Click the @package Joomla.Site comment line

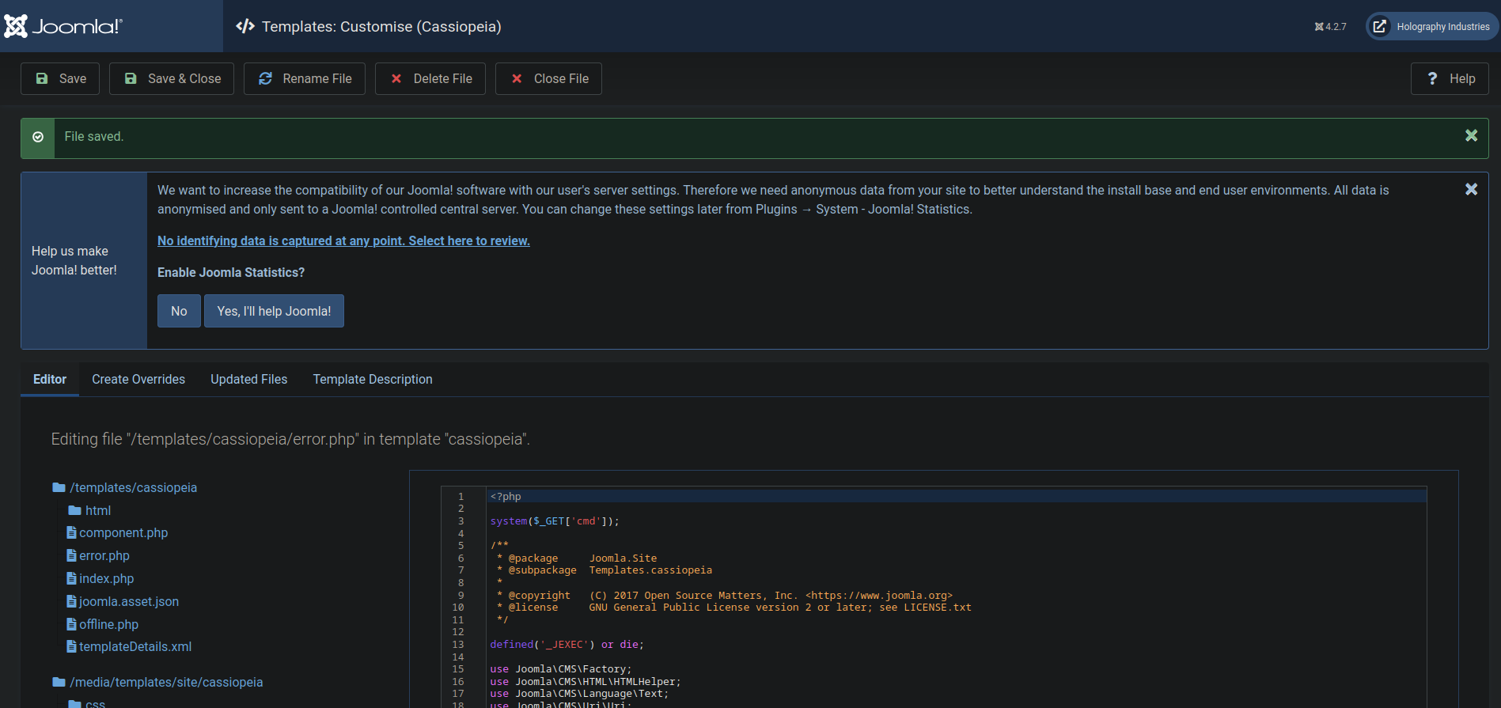click(x=577, y=558)
